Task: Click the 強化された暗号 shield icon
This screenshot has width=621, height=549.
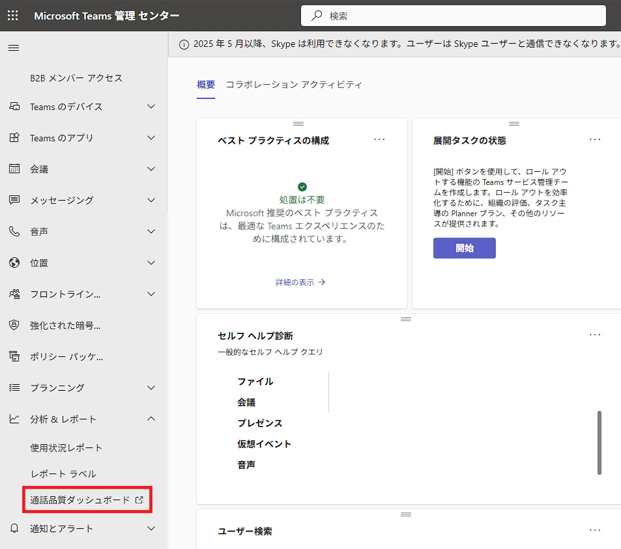Action: [14, 325]
